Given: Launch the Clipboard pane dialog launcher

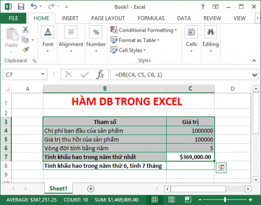Looking at the screenshot, I should pos(34,61).
